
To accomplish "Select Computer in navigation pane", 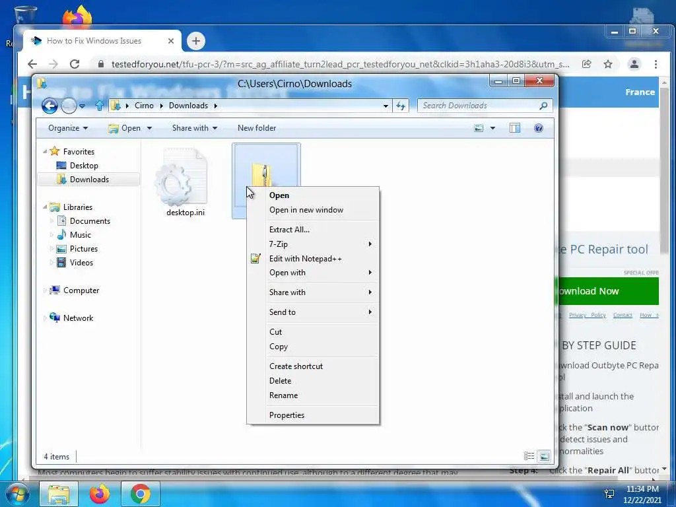I will click(81, 290).
